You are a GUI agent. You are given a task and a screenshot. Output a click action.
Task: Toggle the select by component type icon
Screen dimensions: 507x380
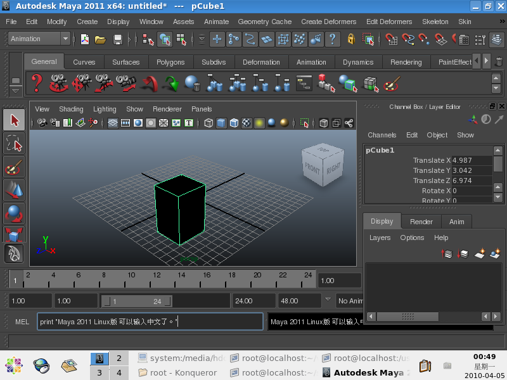pos(181,39)
